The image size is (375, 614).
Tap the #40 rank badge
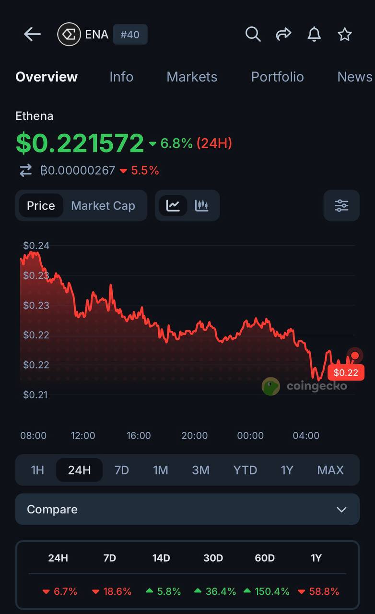tap(130, 35)
